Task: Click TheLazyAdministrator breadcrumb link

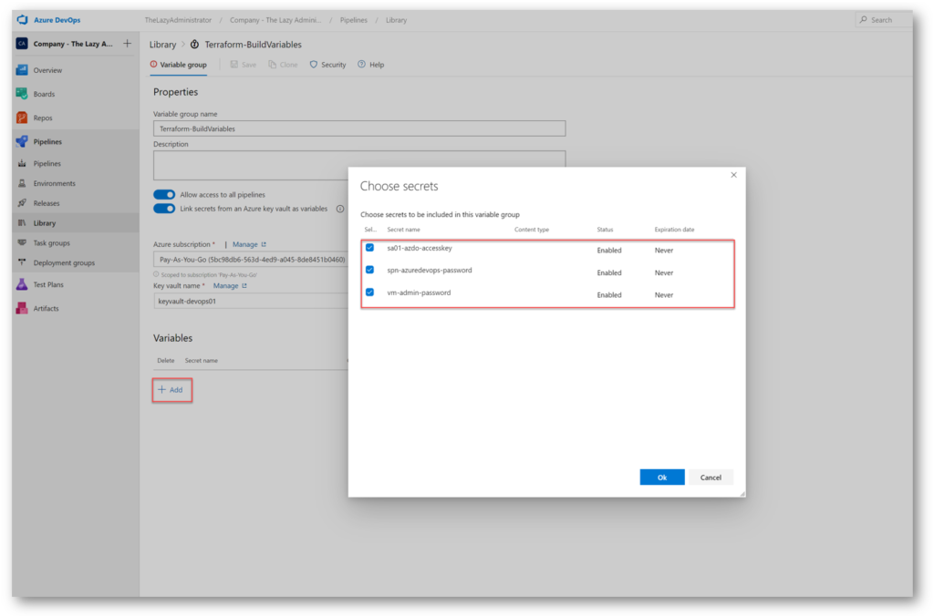Action: (178, 20)
